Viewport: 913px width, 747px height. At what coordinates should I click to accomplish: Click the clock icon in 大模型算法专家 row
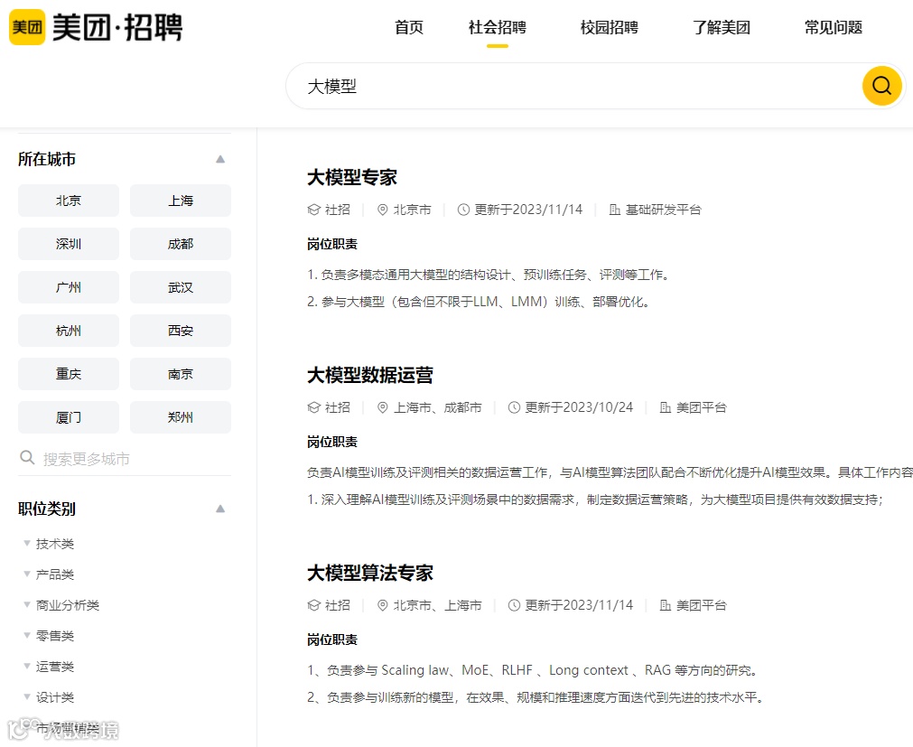514,605
